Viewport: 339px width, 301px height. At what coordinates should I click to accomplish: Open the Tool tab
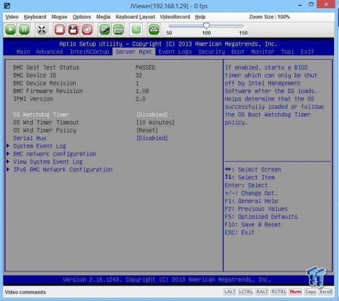click(288, 52)
